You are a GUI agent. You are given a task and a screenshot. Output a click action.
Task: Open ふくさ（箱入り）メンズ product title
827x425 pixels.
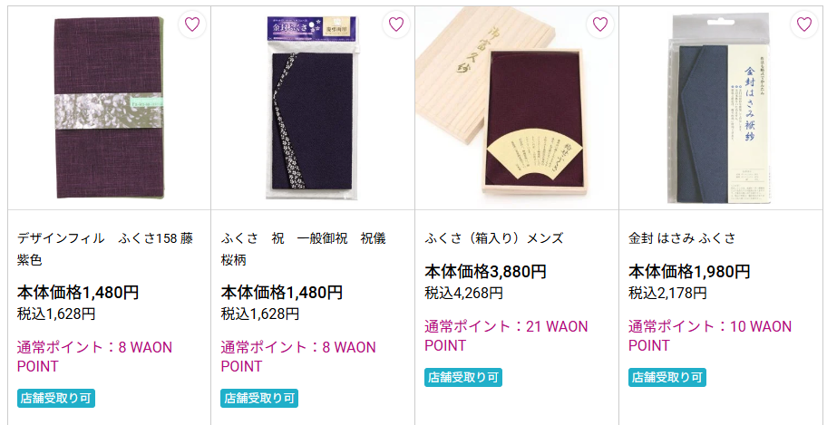click(x=493, y=238)
